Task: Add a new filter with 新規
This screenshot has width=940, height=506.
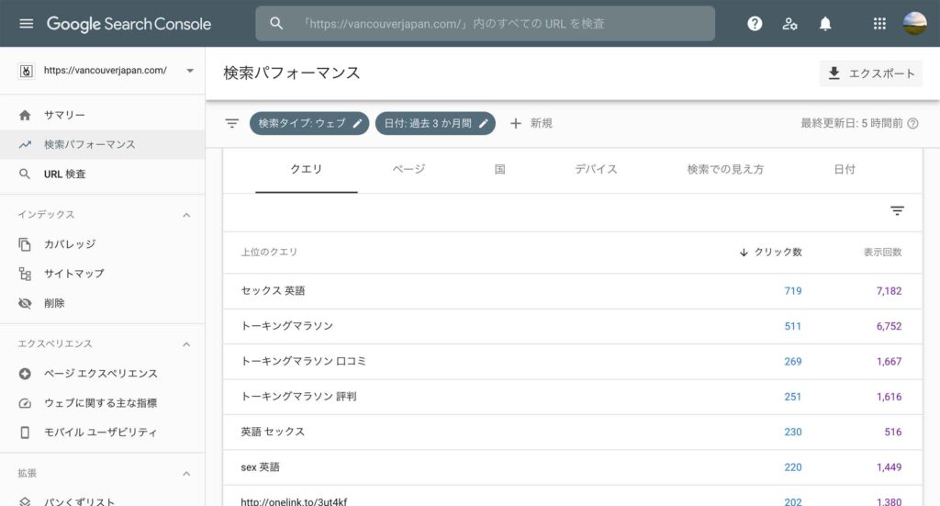Action: (x=532, y=123)
